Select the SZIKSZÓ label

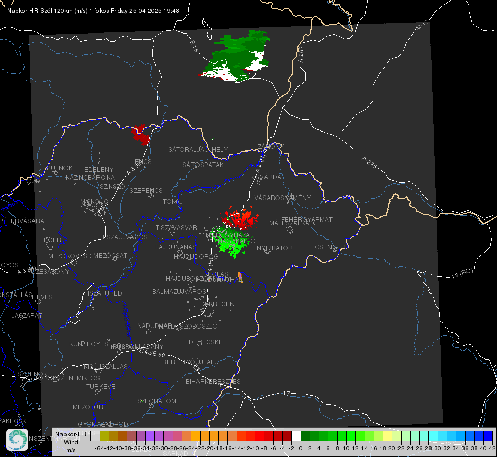point(113,186)
